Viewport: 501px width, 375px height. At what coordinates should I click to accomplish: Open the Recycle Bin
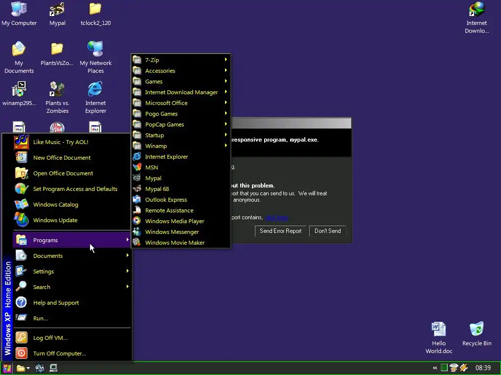477,334
